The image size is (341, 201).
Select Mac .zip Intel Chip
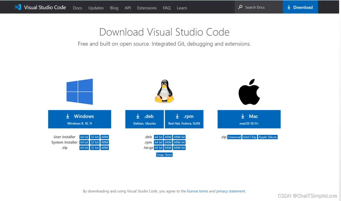coord(250,137)
